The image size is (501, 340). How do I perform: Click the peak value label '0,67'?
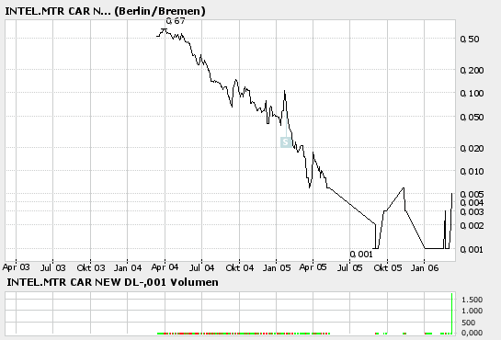click(176, 21)
